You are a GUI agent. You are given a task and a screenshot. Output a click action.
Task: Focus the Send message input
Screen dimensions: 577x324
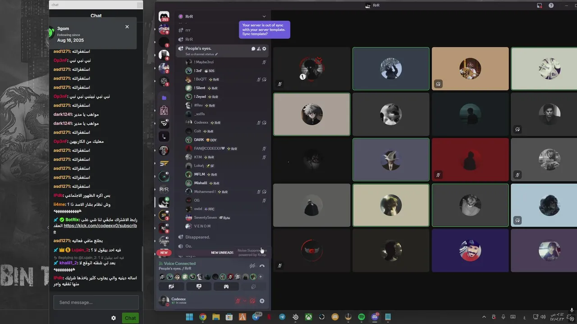(x=96, y=302)
